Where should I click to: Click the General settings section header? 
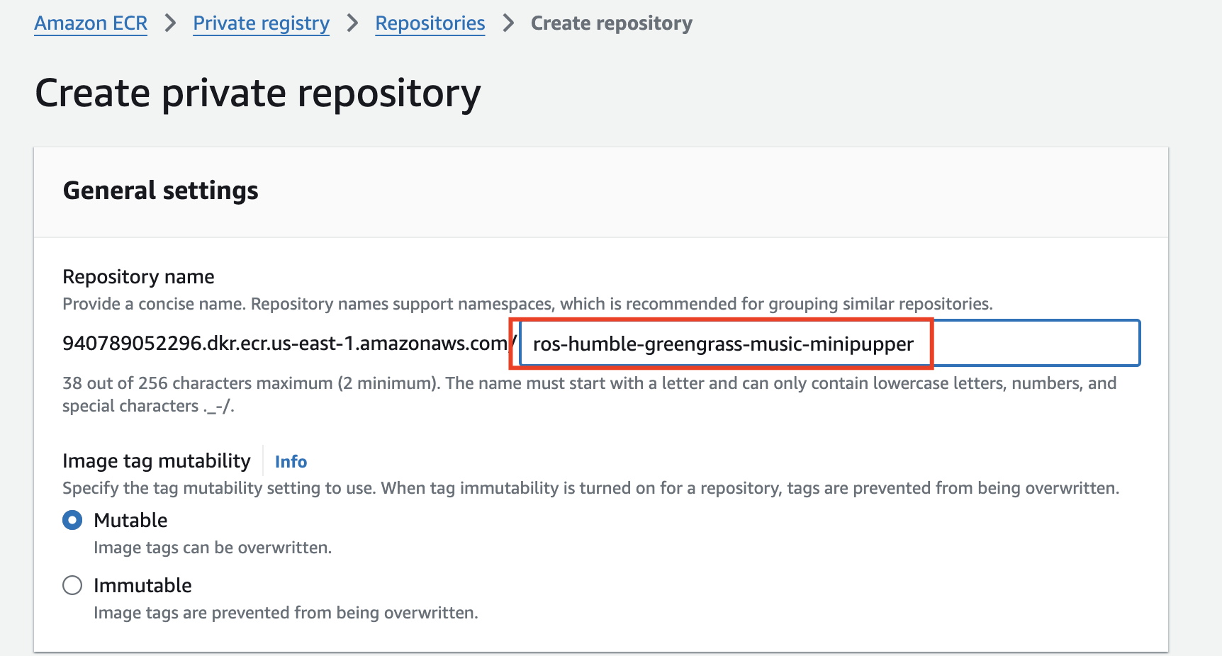tap(161, 191)
